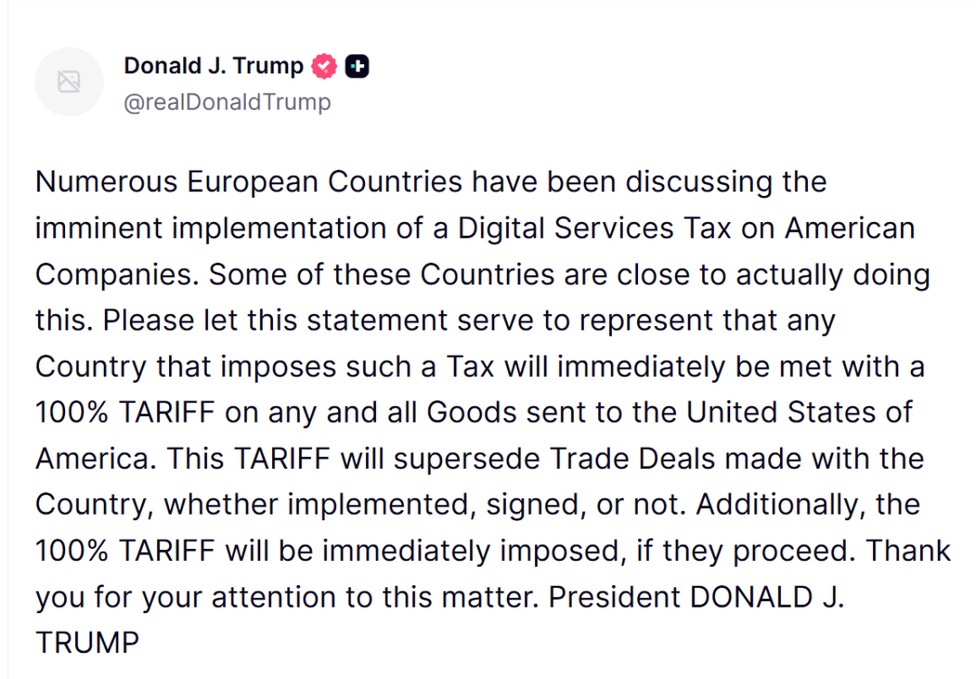Click the signature "President DONALD J."

pos(696,598)
